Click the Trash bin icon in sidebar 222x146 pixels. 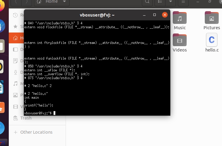[x=15, y=118]
